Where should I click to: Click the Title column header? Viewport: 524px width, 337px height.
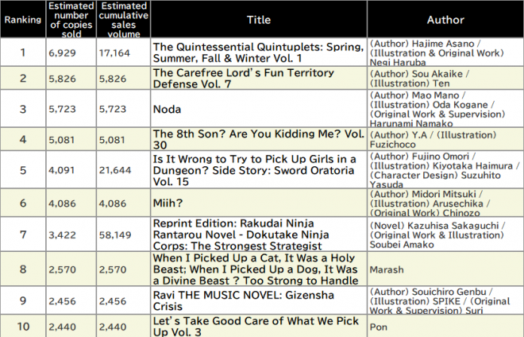tap(259, 19)
